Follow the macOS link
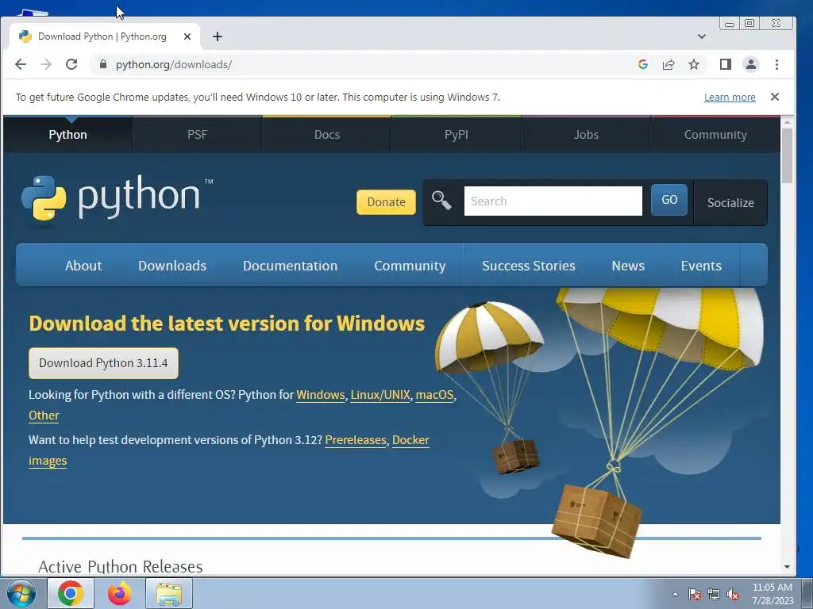This screenshot has height=609, width=813. coord(434,395)
